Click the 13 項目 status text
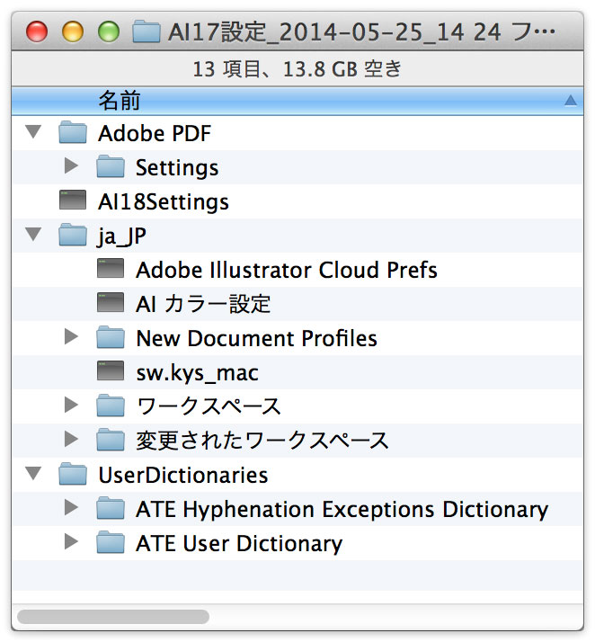This screenshot has width=595, height=642. click(x=297, y=68)
